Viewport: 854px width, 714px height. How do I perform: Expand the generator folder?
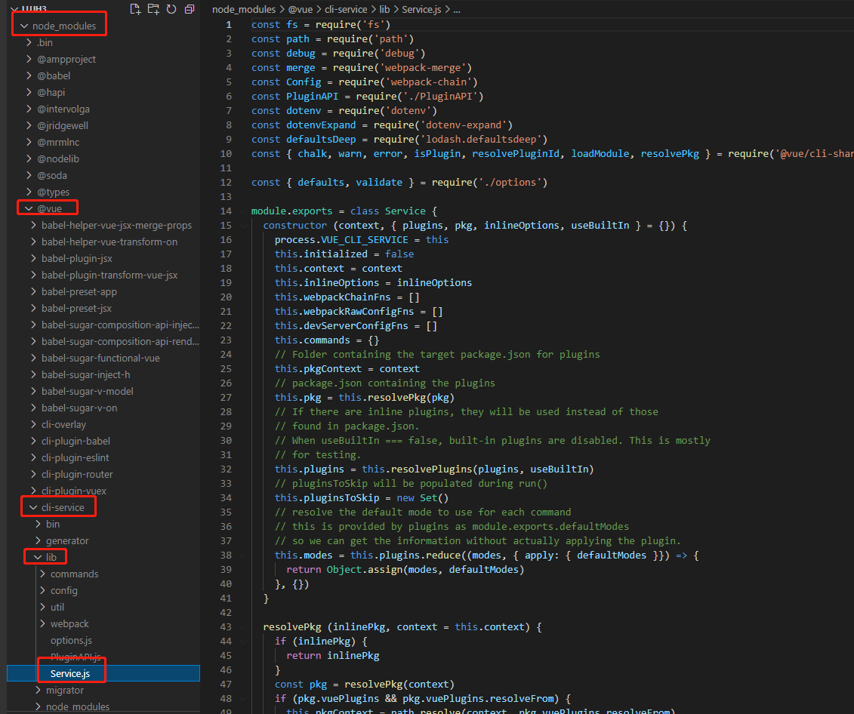38,540
